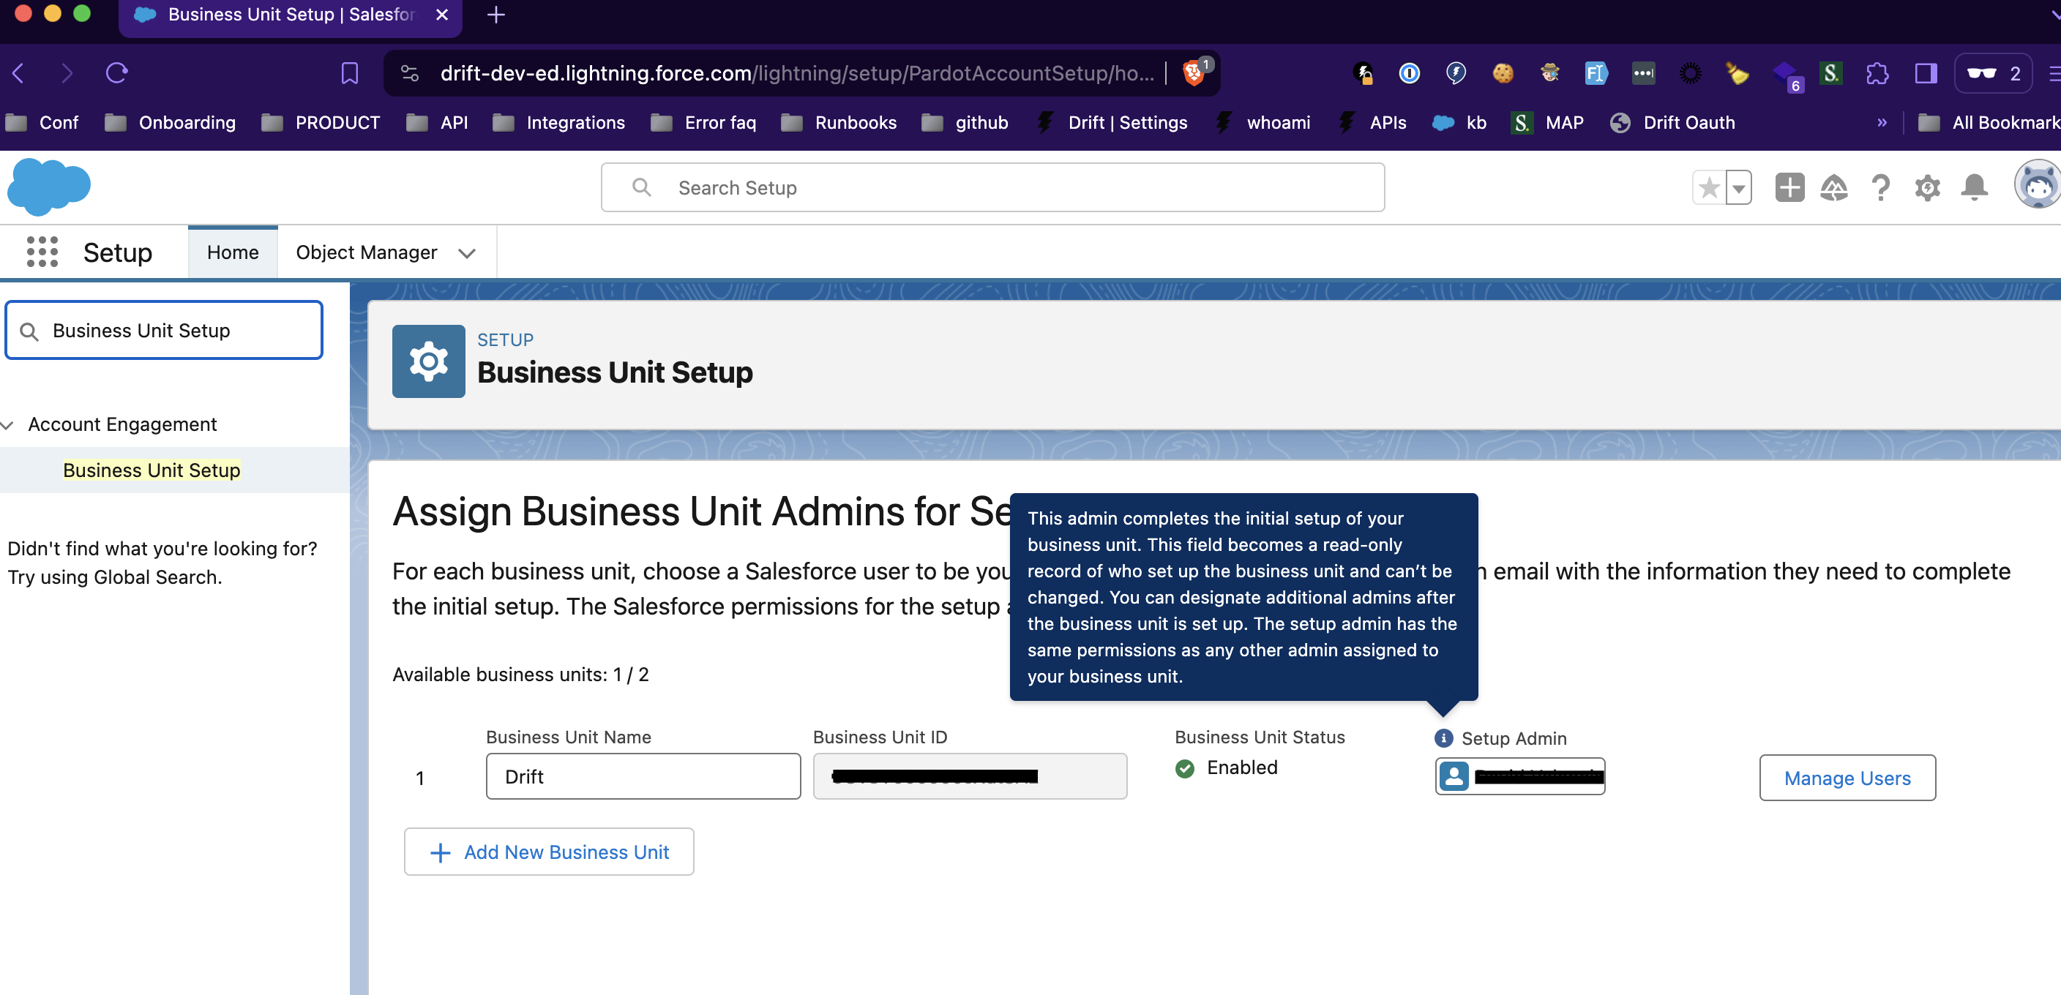Open the whoami bookmark

(1263, 123)
